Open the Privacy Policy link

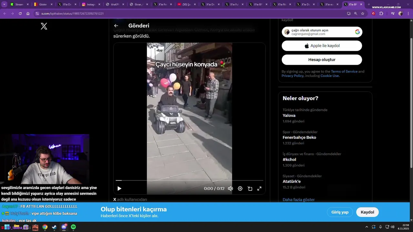point(293,76)
